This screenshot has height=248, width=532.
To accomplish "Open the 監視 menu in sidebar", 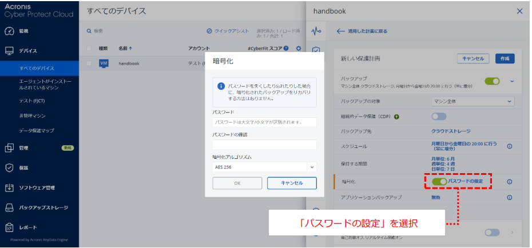I will tap(23, 31).
